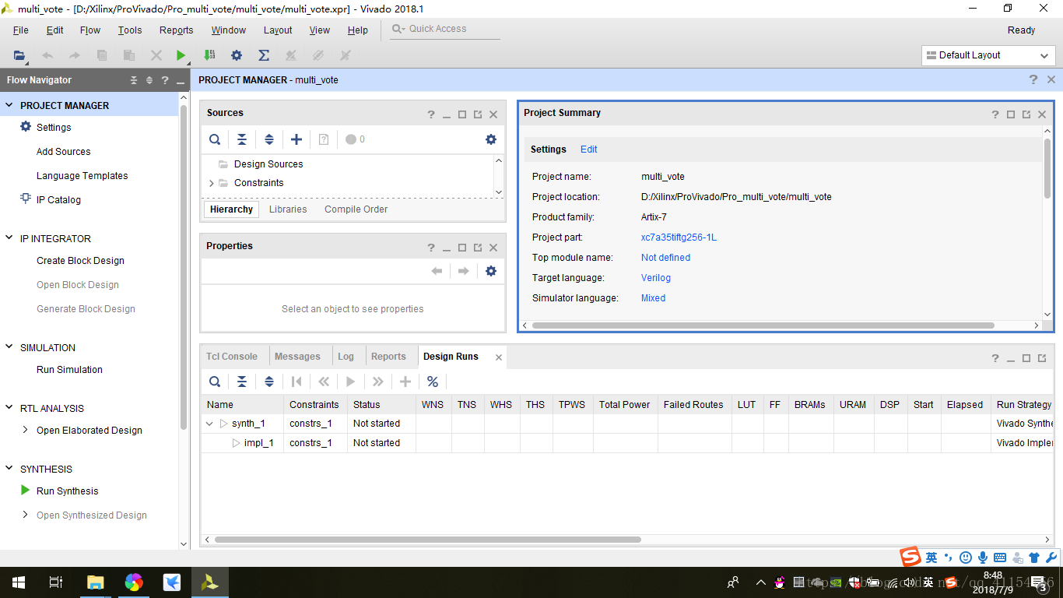Open Flow Navigator help icon
Viewport: 1063px width, 598px height.
[x=165, y=80]
